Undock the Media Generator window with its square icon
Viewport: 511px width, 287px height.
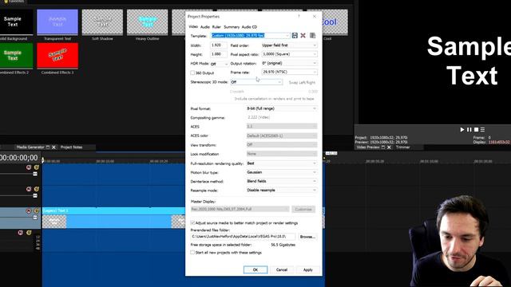(x=48, y=147)
